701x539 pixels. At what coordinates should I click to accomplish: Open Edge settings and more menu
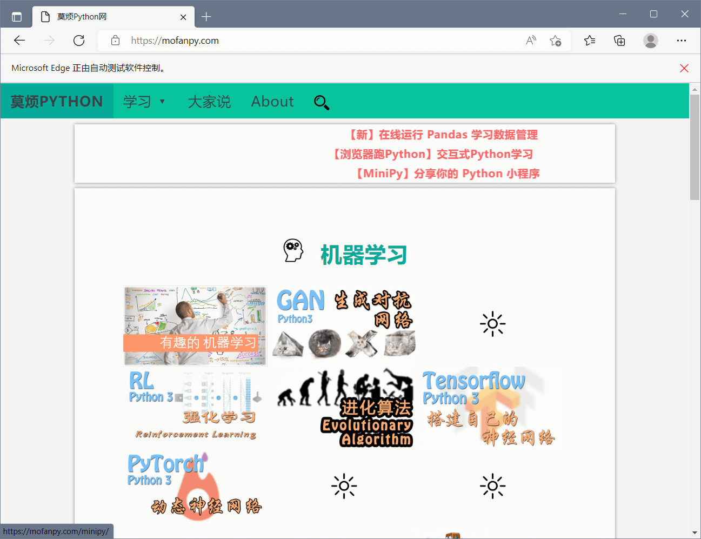(682, 41)
